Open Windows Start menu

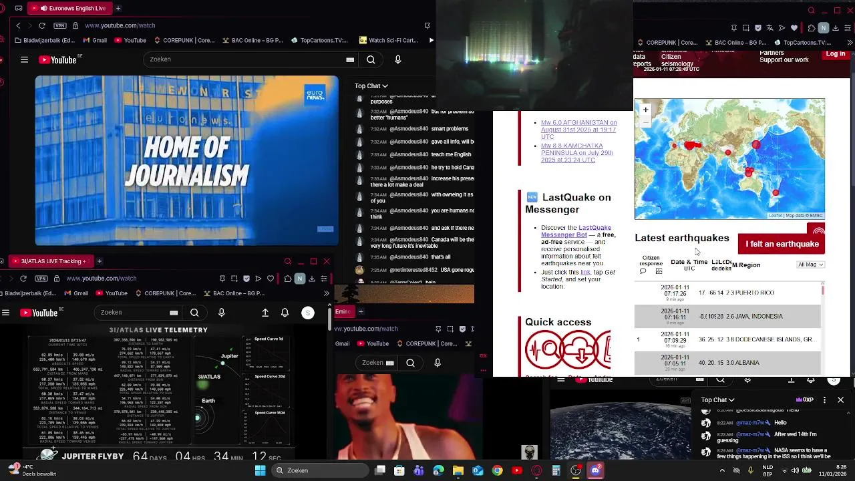coord(261,470)
